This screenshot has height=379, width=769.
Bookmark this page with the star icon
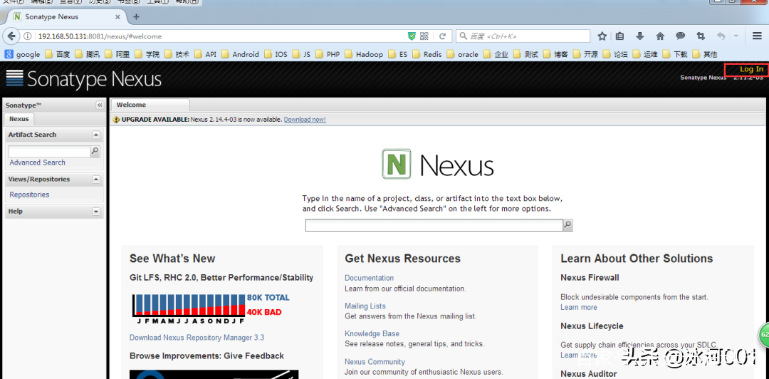(x=602, y=36)
